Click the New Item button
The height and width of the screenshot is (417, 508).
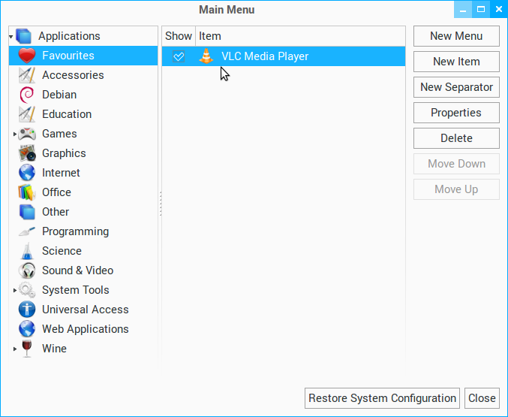[455, 62]
